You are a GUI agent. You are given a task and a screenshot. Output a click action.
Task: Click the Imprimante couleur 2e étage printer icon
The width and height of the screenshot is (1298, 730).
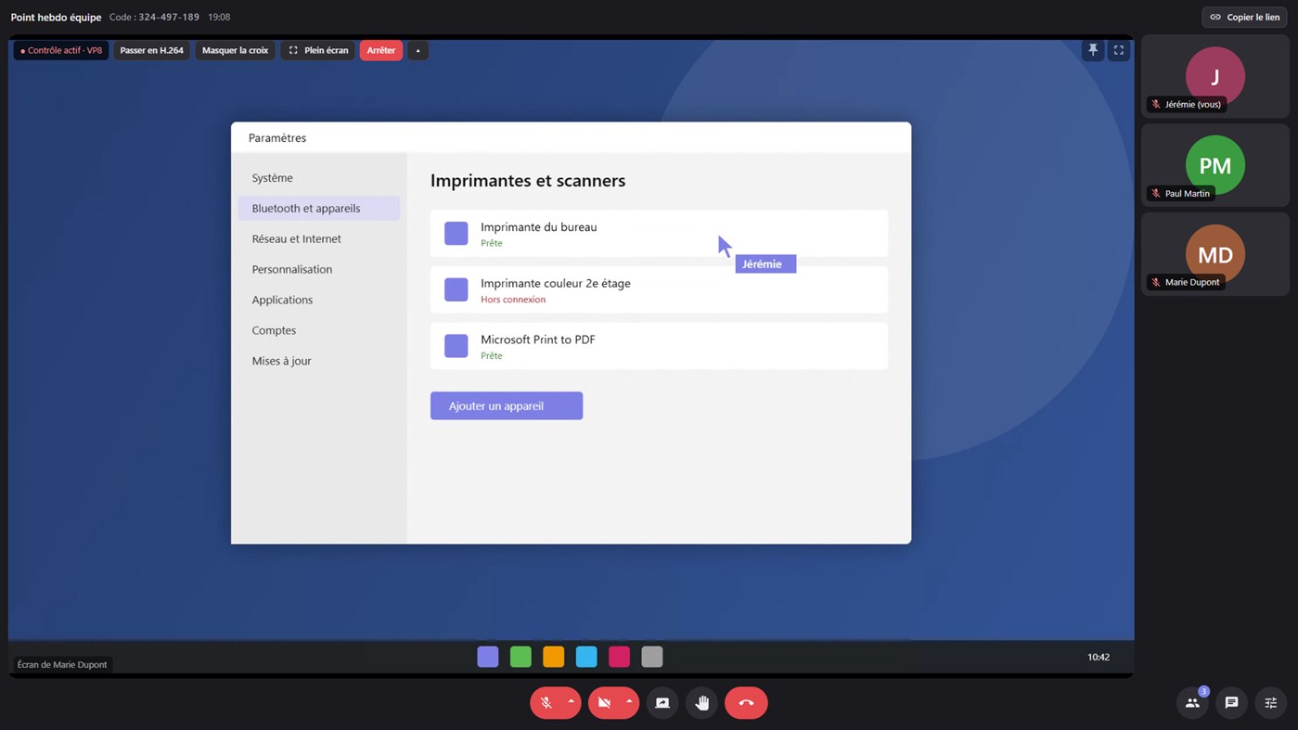456,289
